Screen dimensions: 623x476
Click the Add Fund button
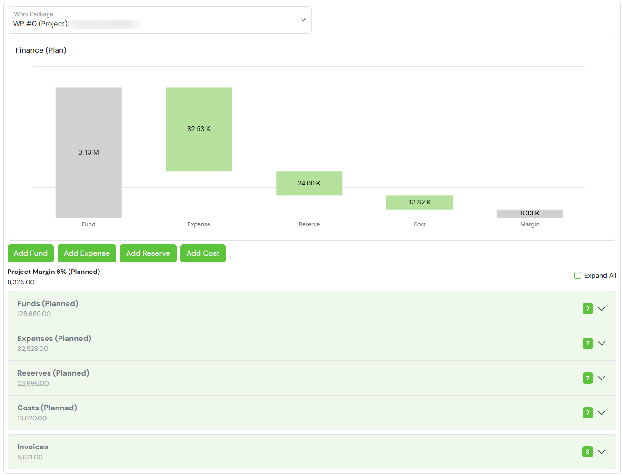30,253
